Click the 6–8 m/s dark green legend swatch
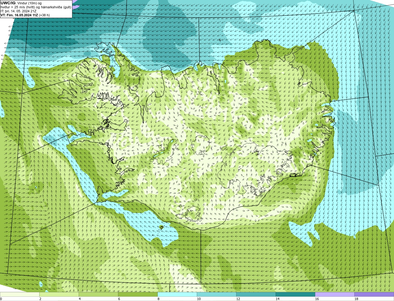394x301 pixels. pyautogui.click(x=138, y=294)
